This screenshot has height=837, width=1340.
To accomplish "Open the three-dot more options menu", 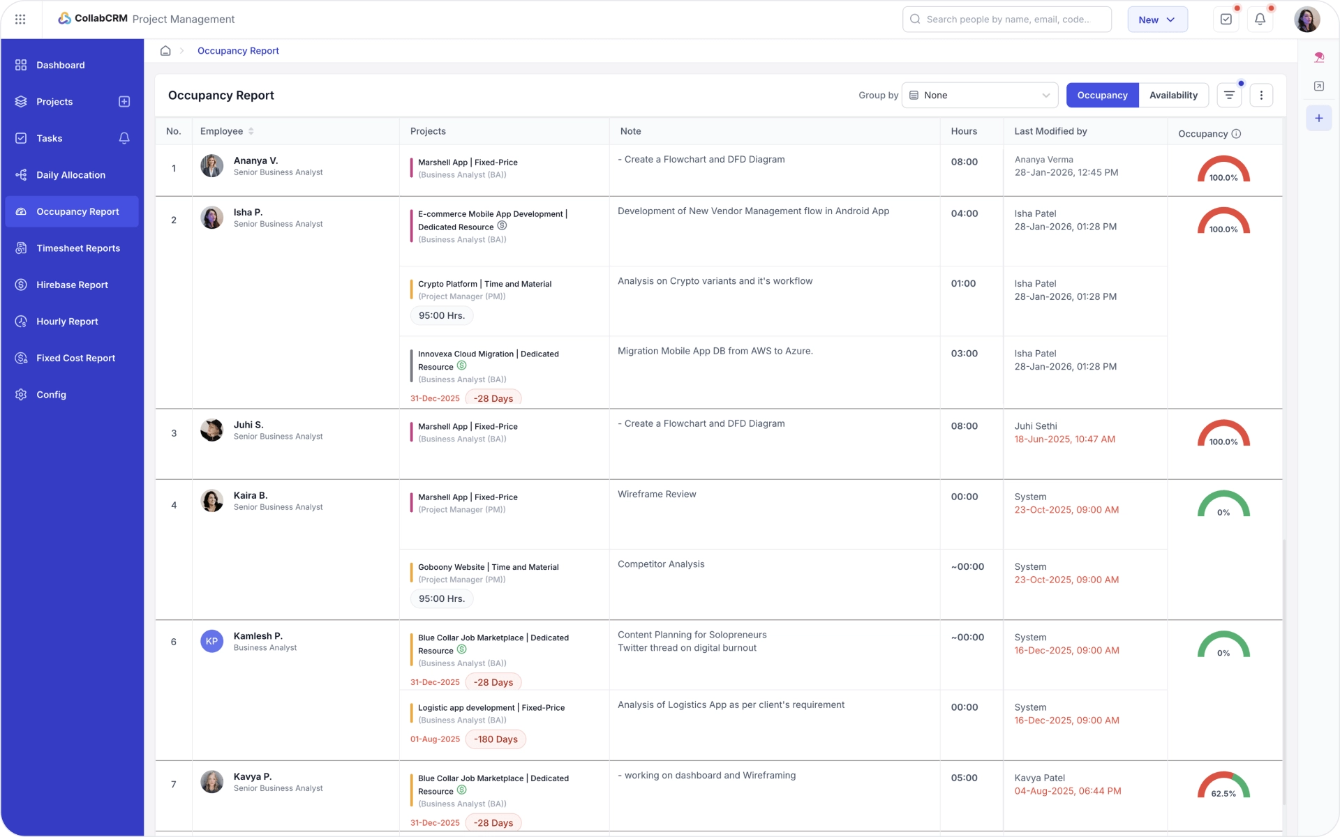I will [x=1261, y=96].
